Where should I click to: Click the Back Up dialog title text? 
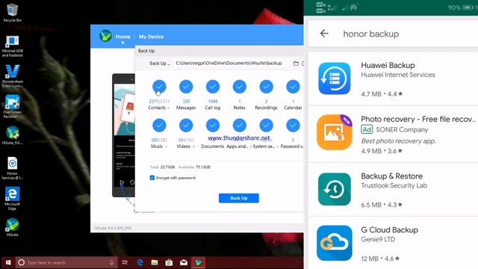tap(146, 51)
